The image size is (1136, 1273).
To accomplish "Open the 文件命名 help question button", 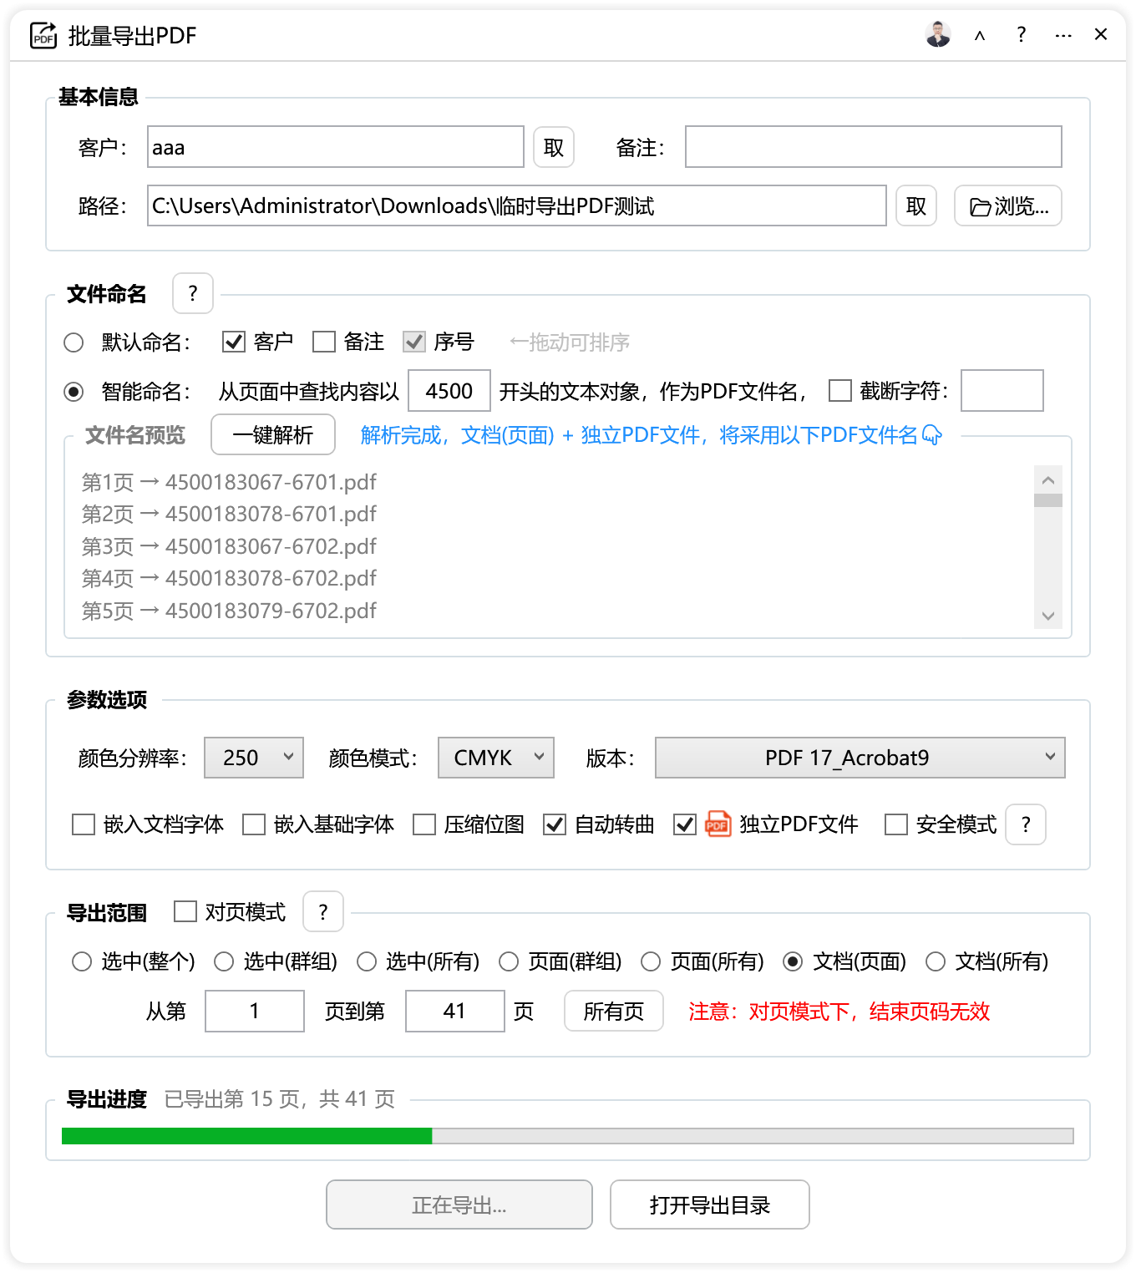I will tap(193, 293).
